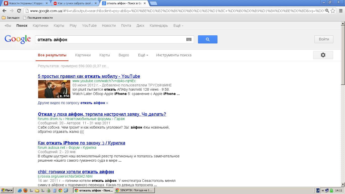Open Инструменты поиска search tools
The image size is (345, 194).
[174, 55]
